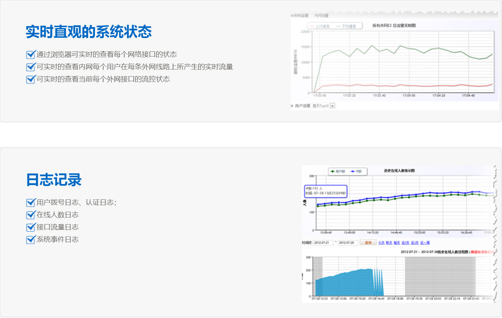Click the 近3天 link
The height and width of the screenshot is (318, 502).
[x=415, y=243]
